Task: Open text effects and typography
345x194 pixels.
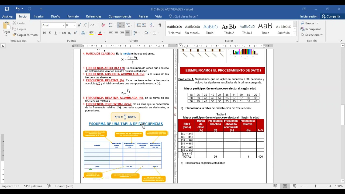Action: click(83, 33)
